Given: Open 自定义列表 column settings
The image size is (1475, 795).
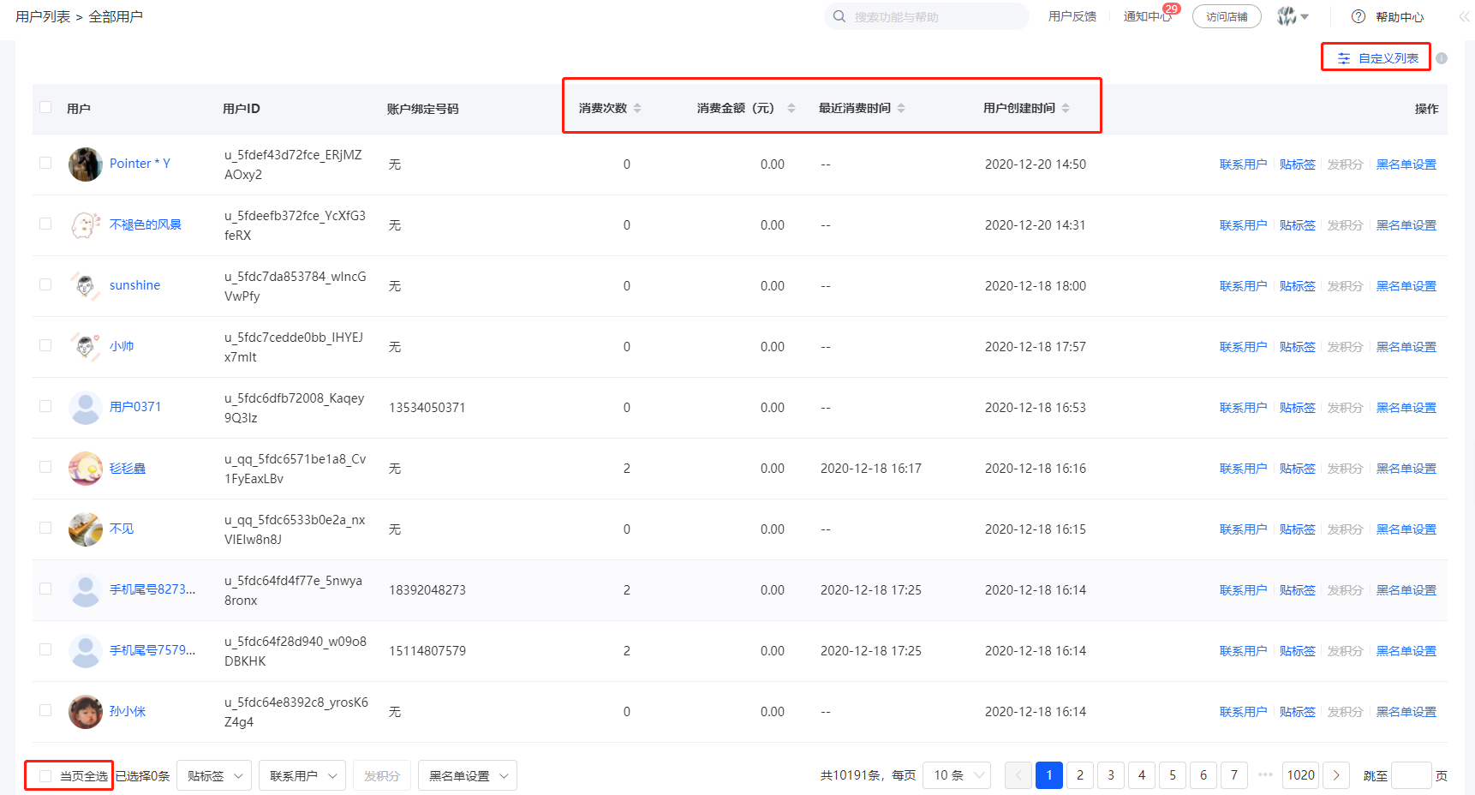Looking at the screenshot, I should [x=1377, y=58].
